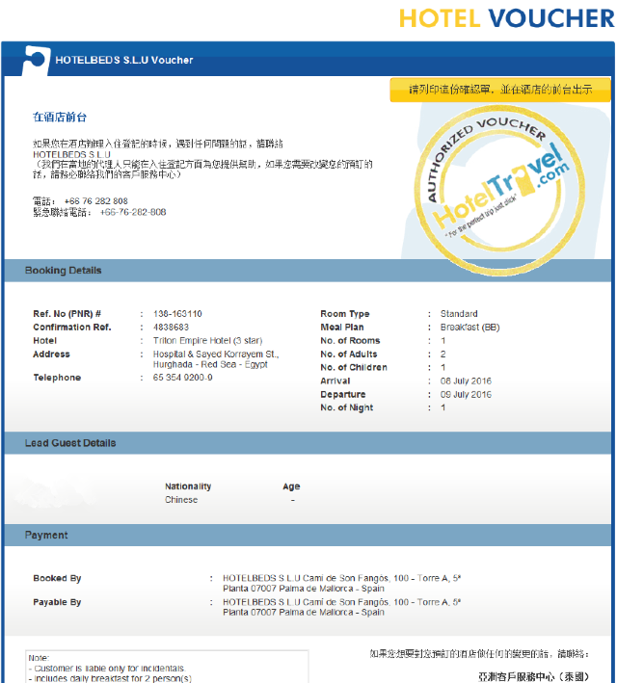Click the hotel telephone 65 354 9200-9
The height and width of the screenshot is (683, 617).
[183, 378]
